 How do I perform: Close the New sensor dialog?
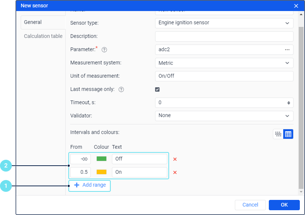click(x=296, y=6)
